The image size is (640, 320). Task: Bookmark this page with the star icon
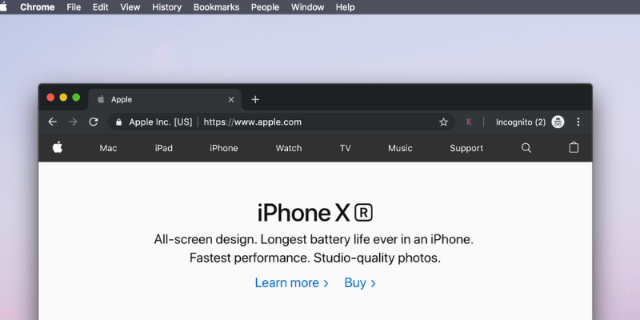(x=444, y=122)
